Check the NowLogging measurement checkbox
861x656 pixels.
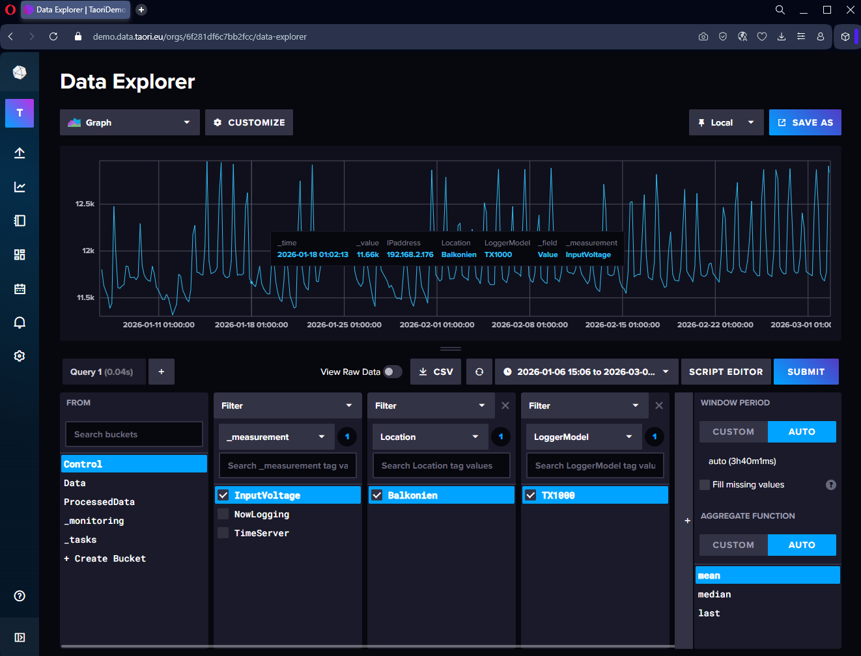point(223,514)
